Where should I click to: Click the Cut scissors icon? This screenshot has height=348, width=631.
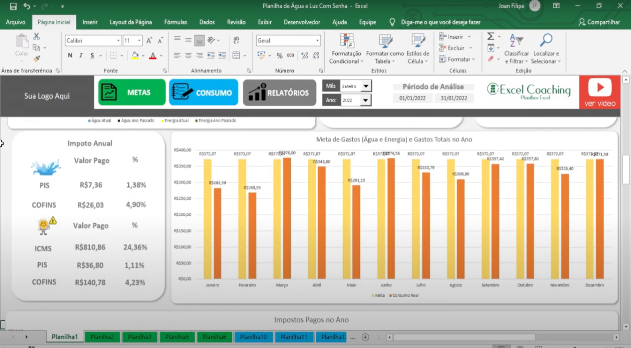point(36,36)
